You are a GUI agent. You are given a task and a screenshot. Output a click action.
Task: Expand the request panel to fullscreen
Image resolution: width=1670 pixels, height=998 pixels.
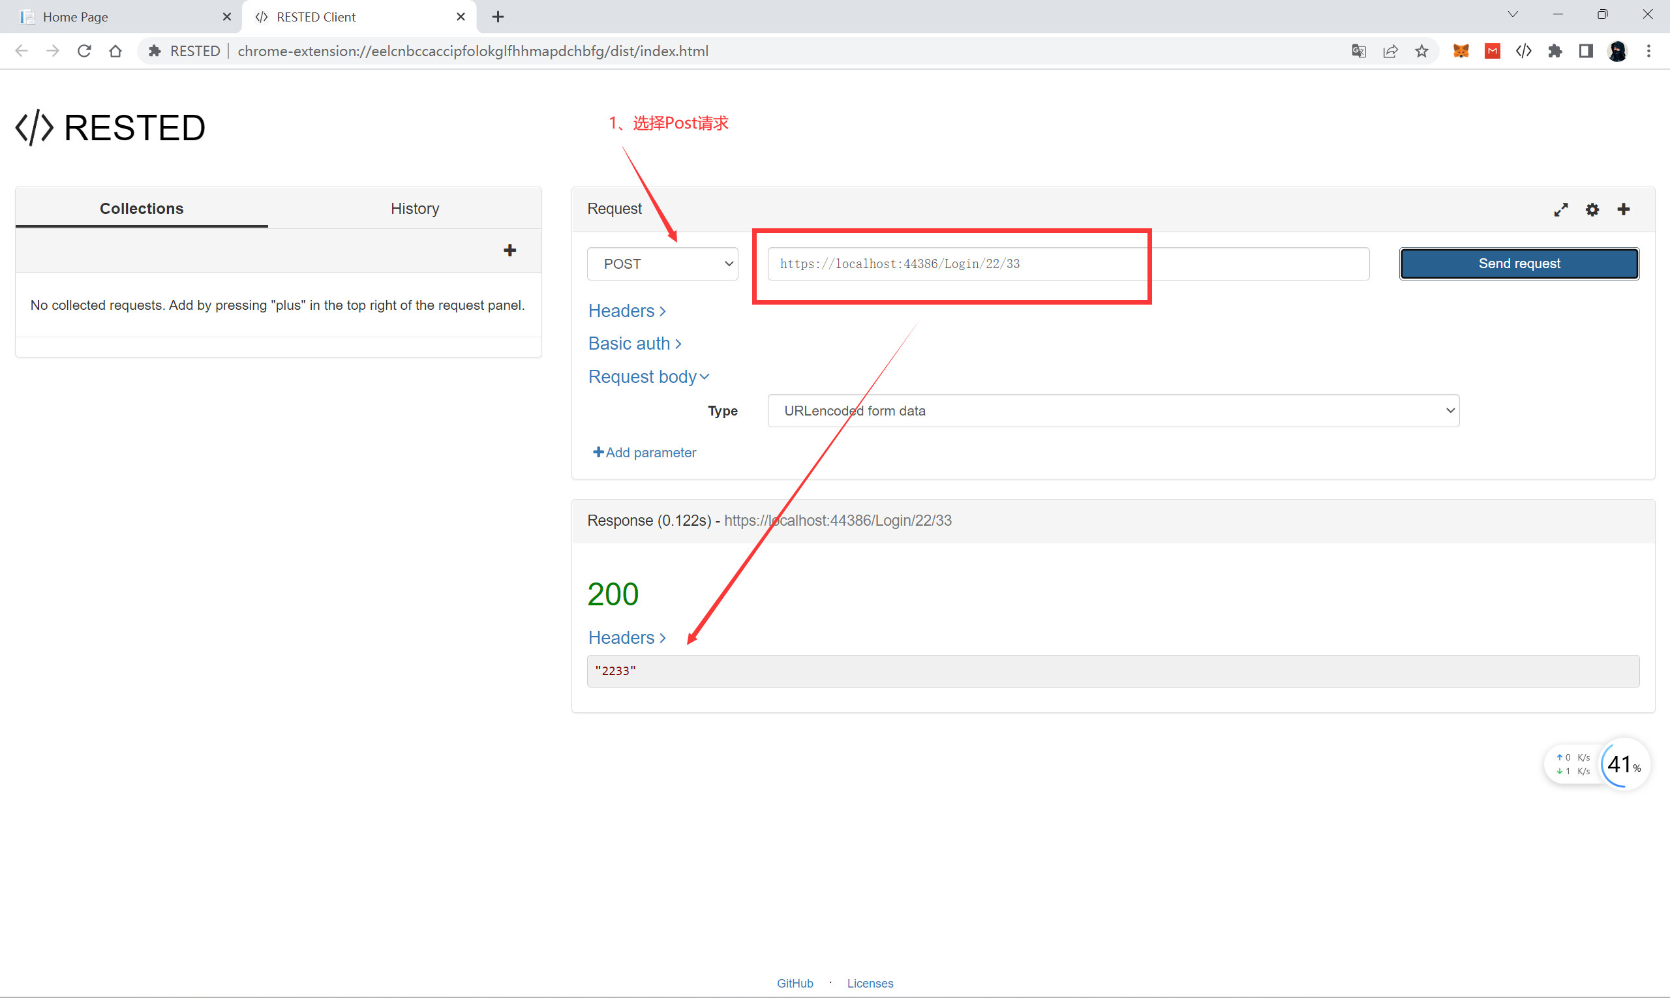(x=1560, y=210)
